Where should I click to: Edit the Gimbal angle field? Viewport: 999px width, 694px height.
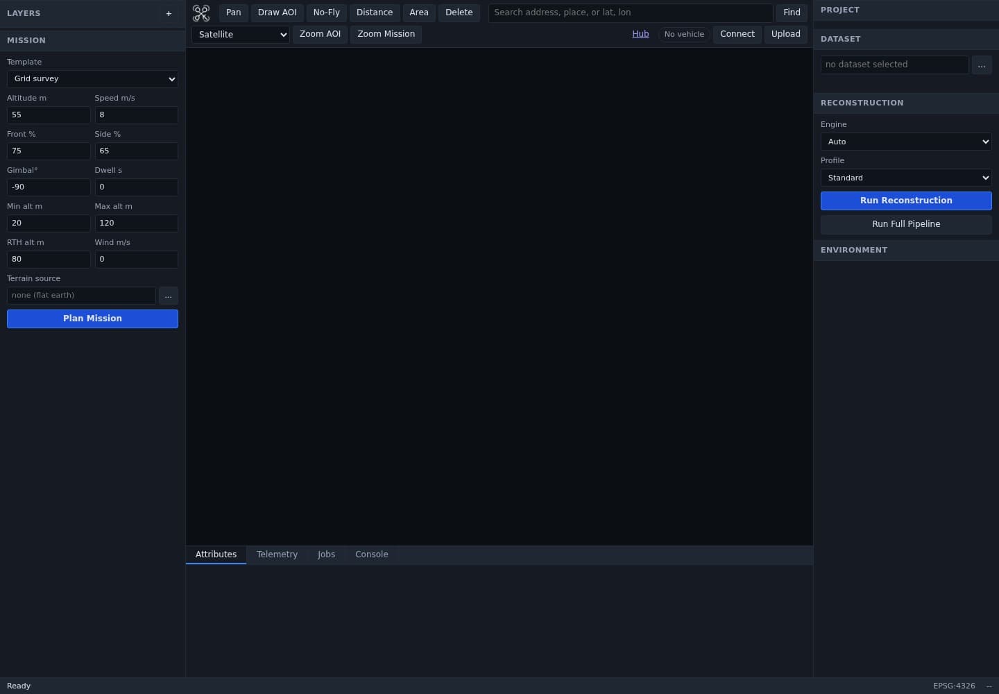49,187
